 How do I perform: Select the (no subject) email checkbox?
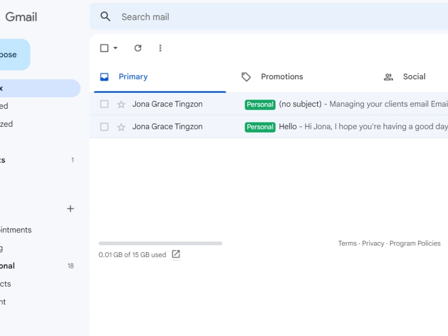point(104,104)
